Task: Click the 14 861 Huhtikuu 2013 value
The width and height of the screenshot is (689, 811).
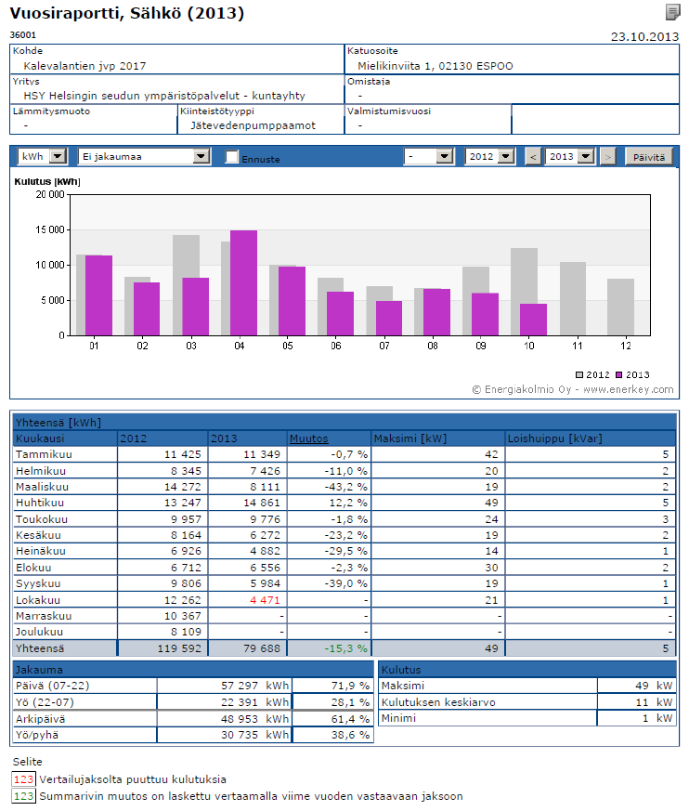Action: pos(262,503)
